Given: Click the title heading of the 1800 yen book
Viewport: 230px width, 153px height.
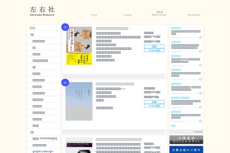Looking at the screenshot, I should click(x=115, y=84).
